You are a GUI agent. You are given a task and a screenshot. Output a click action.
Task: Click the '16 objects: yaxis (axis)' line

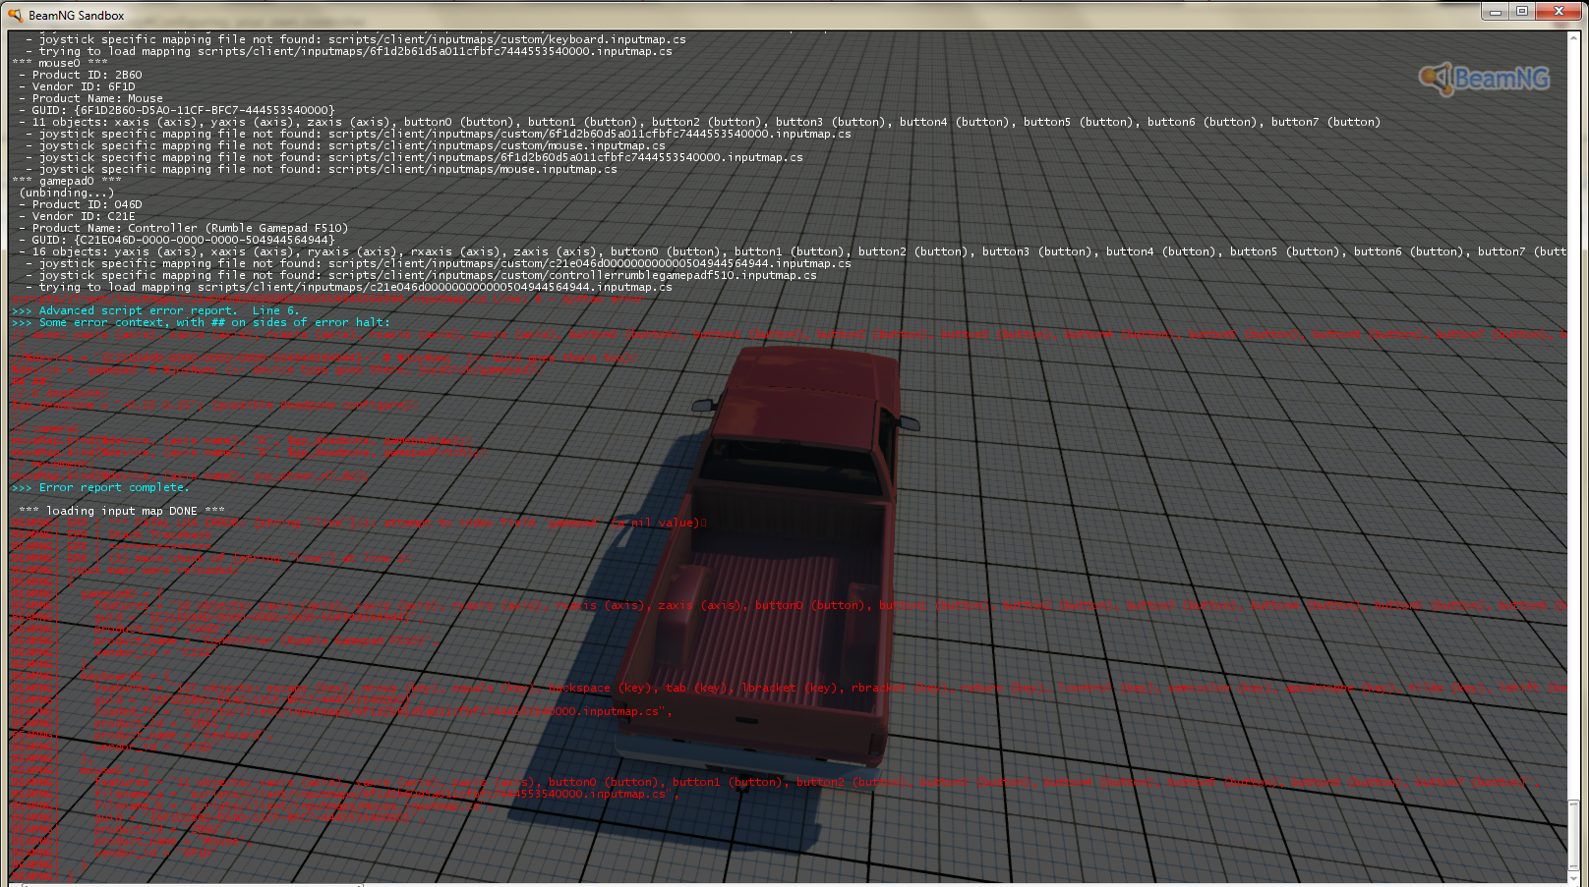(793, 251)
